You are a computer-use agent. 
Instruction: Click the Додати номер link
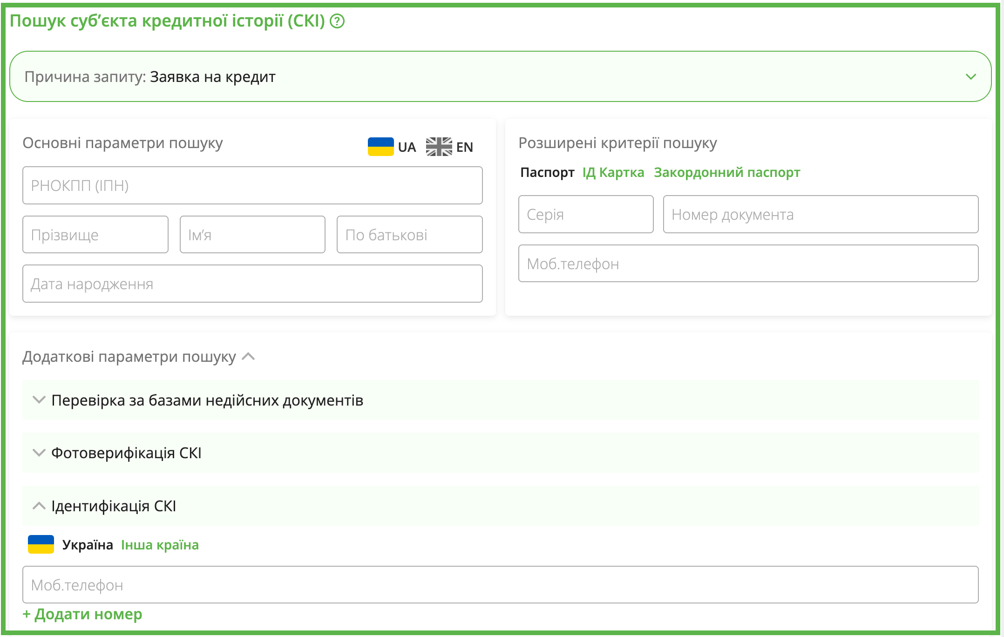point(82,614)
